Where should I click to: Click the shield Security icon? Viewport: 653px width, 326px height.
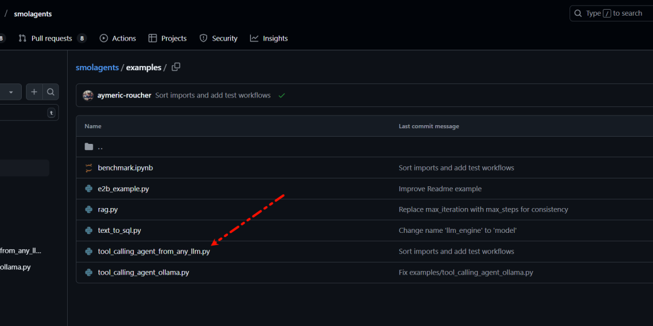pyautogui.click(x=203, y=38)
